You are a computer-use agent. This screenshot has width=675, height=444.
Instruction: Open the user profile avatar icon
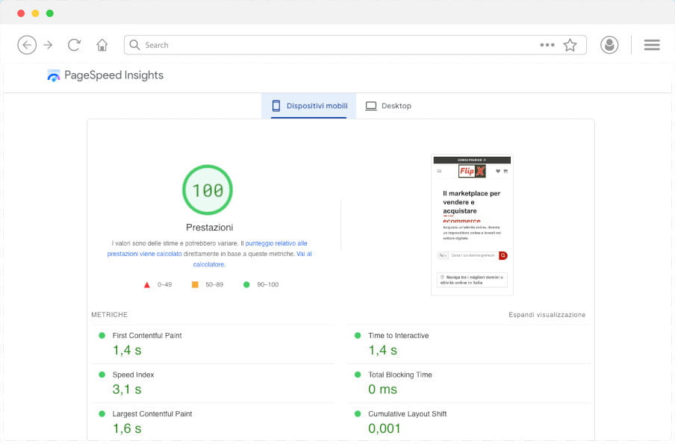click(x=610, y=45)
